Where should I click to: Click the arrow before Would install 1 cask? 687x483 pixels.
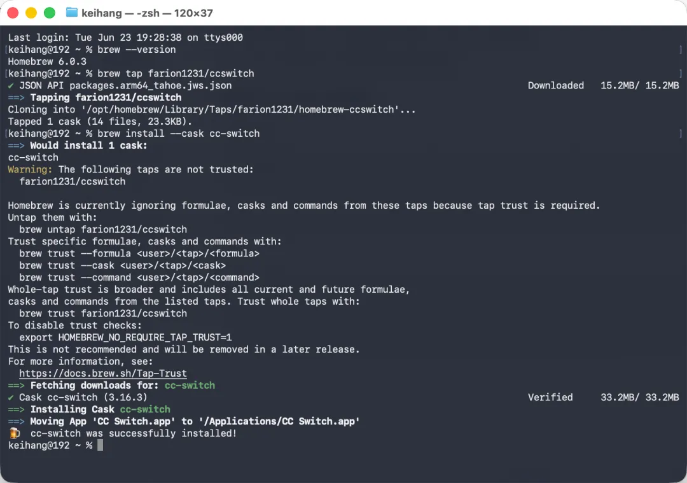16,146
